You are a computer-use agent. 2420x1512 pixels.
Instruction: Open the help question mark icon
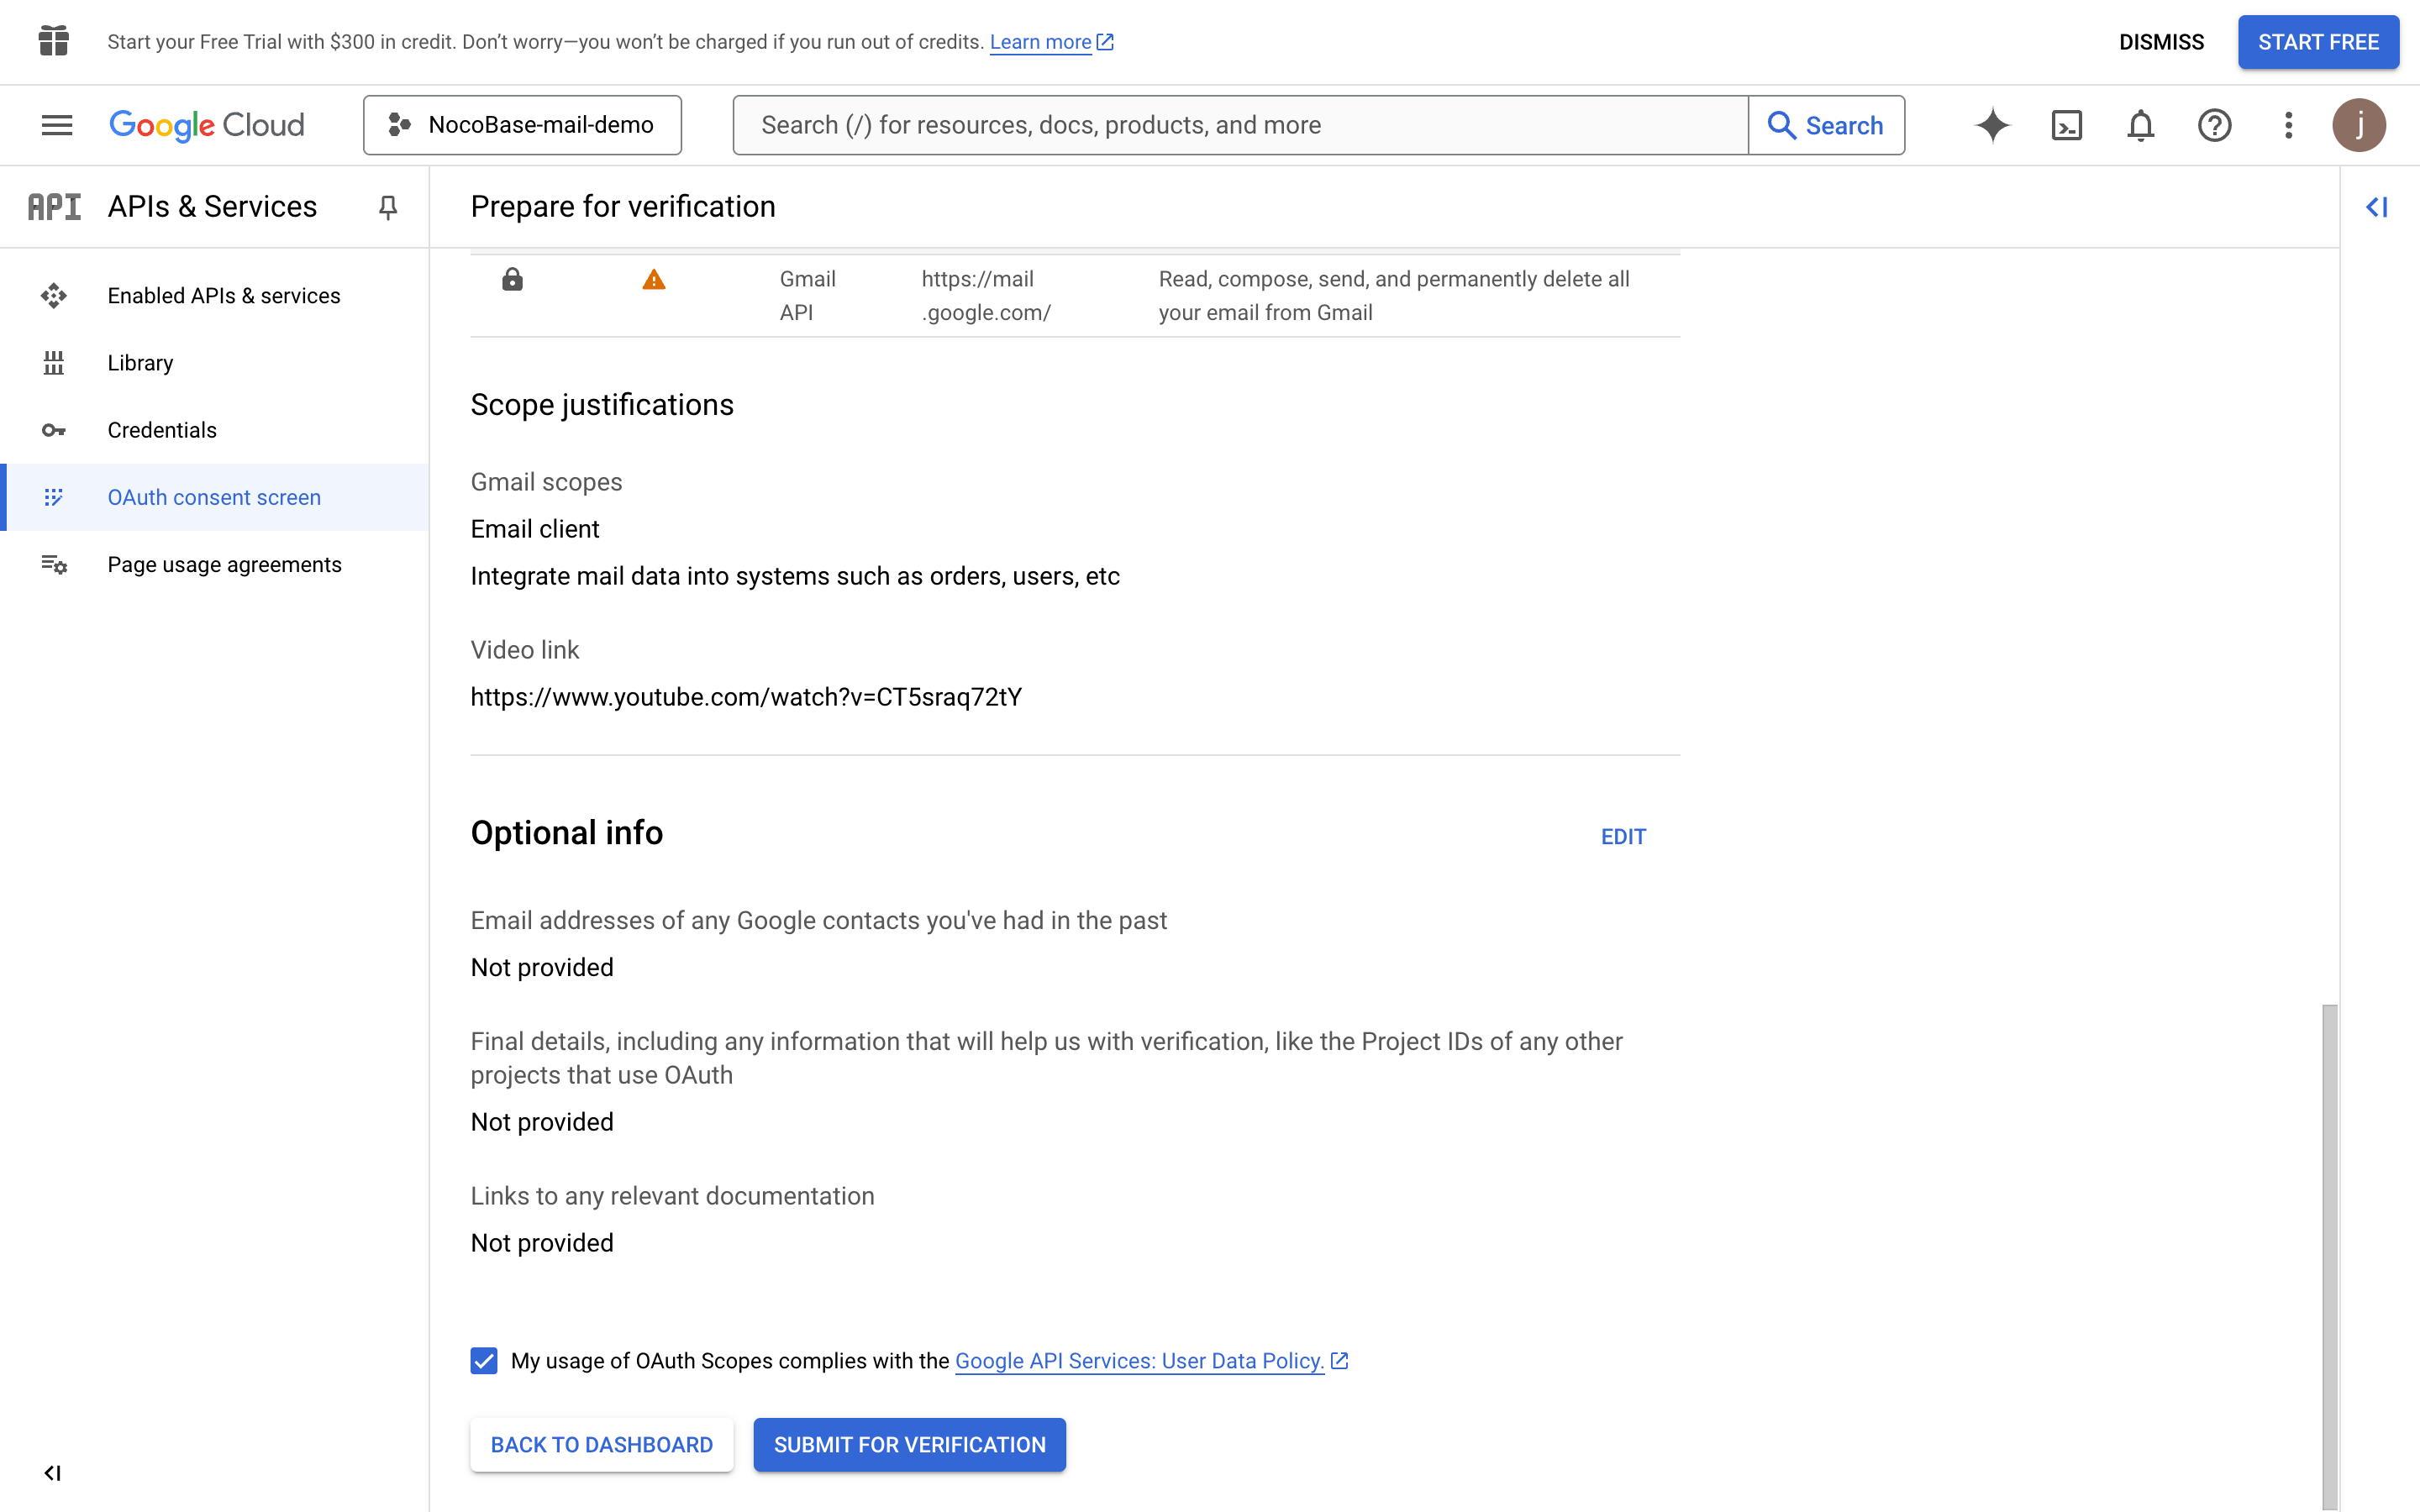(2214, 125)
